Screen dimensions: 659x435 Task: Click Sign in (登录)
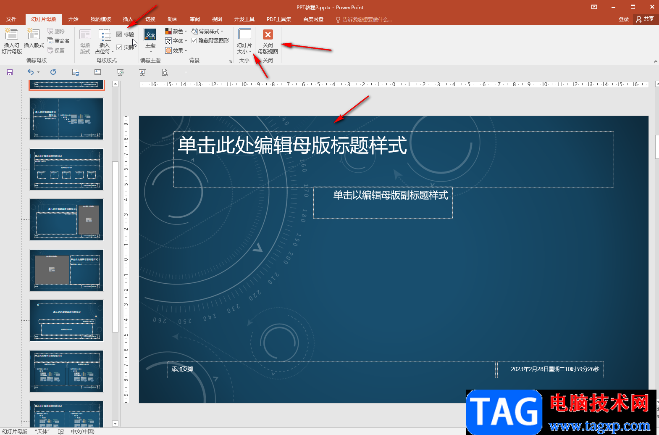coord(624,19)
